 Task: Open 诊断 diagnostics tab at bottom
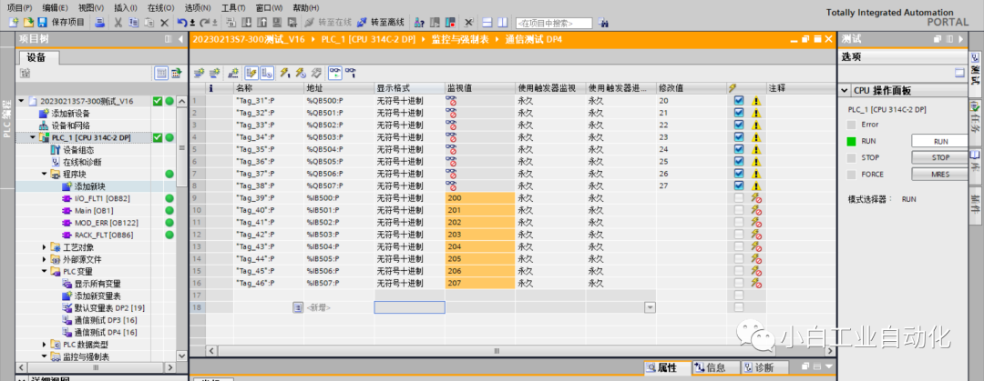[765, 368]
